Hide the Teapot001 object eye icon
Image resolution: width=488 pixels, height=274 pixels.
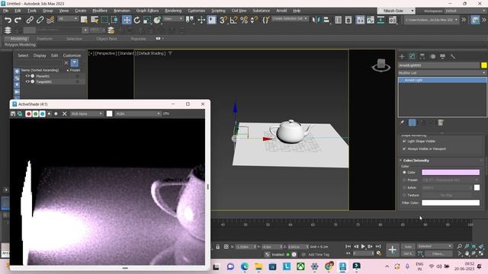27,81
